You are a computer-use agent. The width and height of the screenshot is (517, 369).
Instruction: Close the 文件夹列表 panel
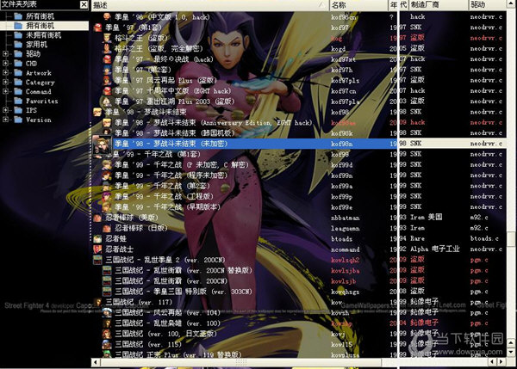84,4
